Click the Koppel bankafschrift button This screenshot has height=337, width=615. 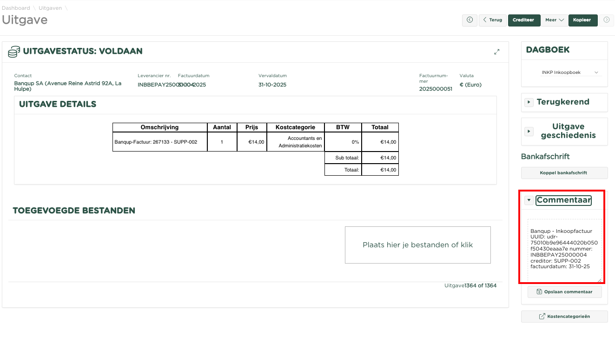564,173
